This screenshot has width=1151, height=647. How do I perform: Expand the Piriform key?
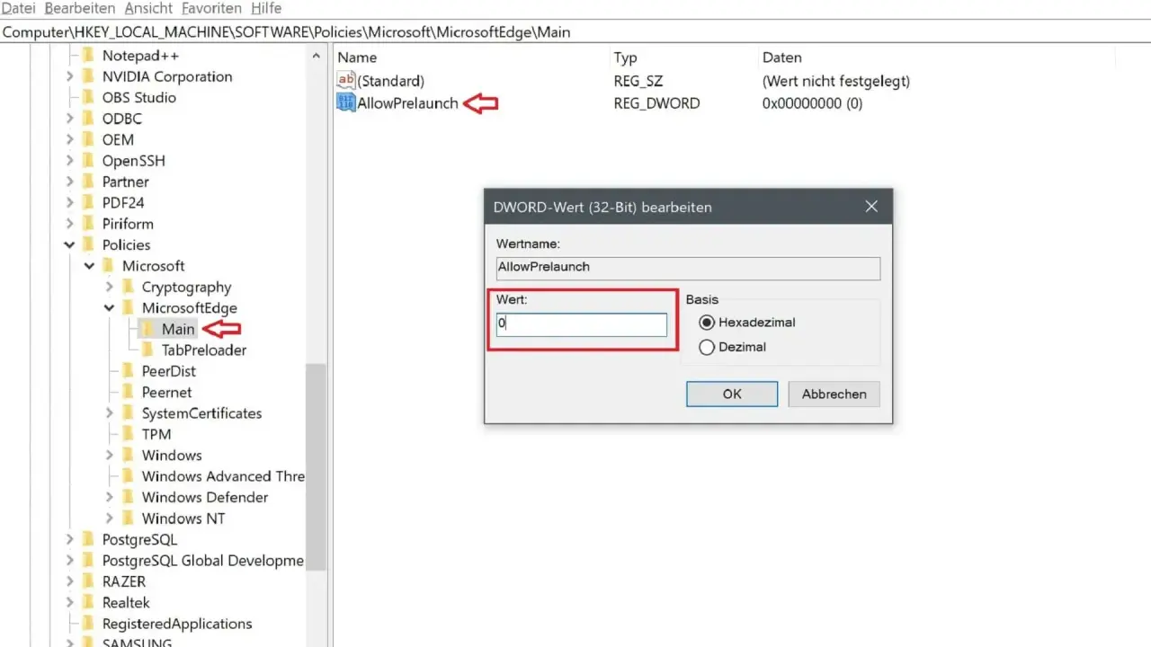(70, 224)
